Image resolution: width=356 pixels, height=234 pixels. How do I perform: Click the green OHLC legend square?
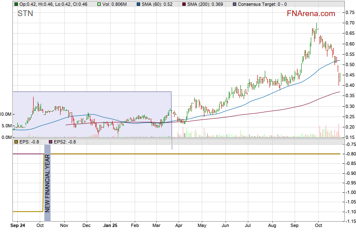tap(16, 4)
